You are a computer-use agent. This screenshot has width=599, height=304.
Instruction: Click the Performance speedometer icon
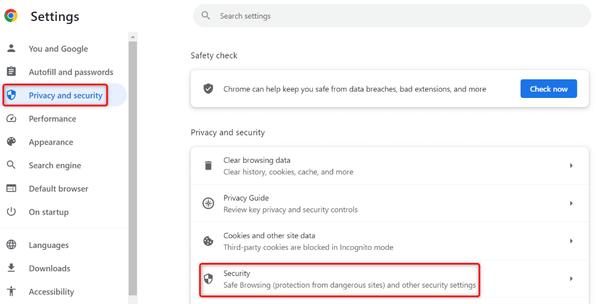11,118
